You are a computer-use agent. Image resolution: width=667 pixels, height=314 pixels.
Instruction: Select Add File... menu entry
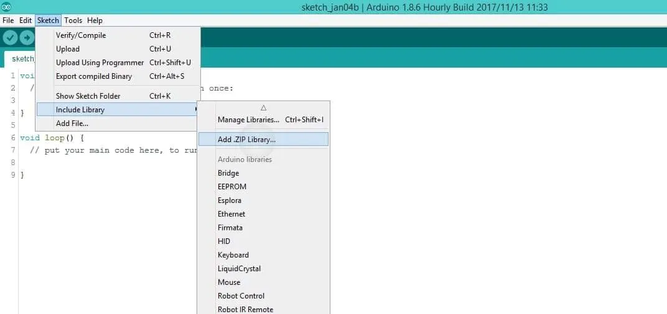(x=118, y=123)
